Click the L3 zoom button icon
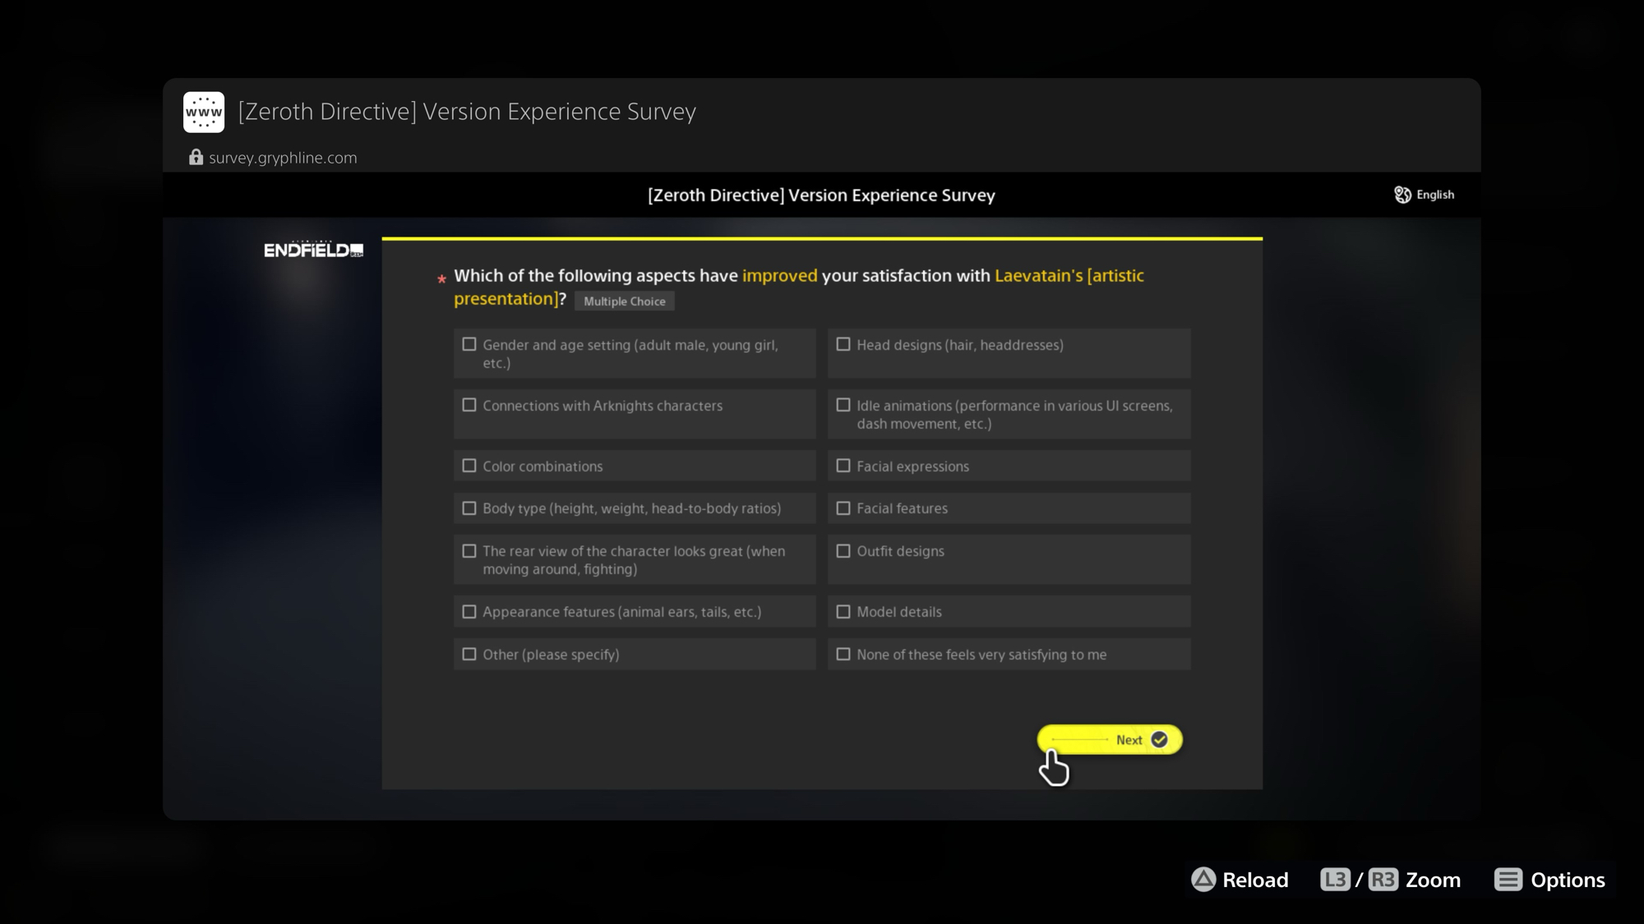Image resolution: width=1644 pixels, height=924 pixels. [x=1334, y=880]
